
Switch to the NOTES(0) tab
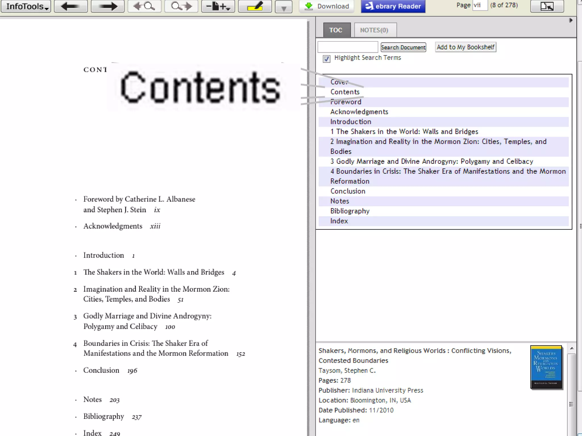[375, 30]
